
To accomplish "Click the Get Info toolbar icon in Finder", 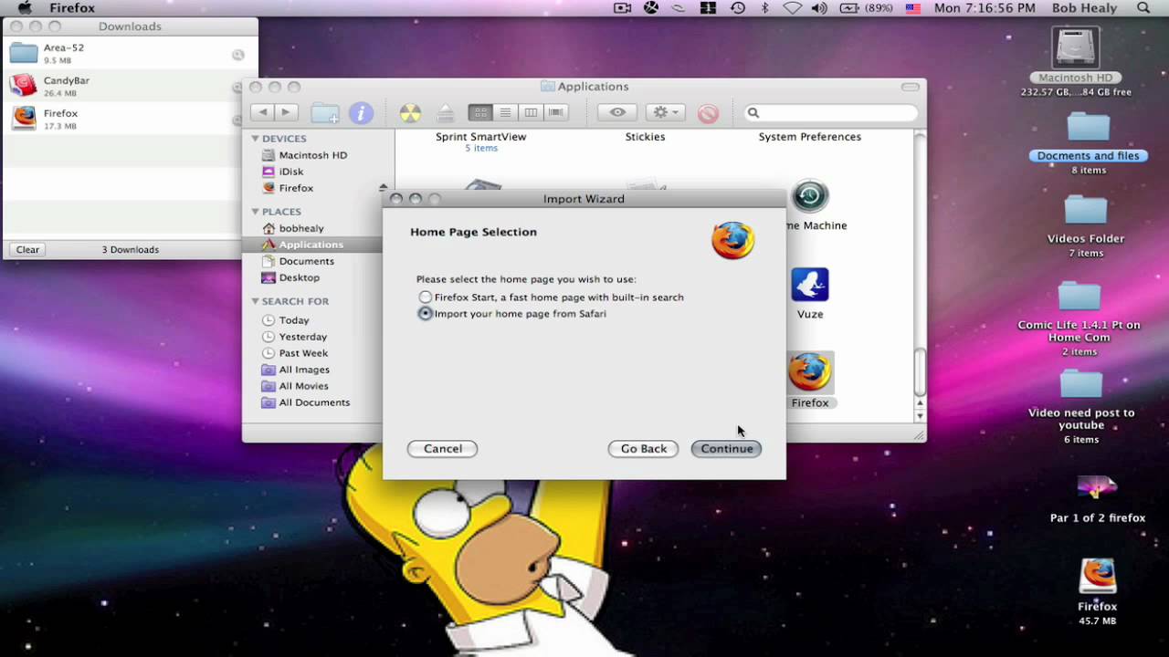I will (361, 113).
